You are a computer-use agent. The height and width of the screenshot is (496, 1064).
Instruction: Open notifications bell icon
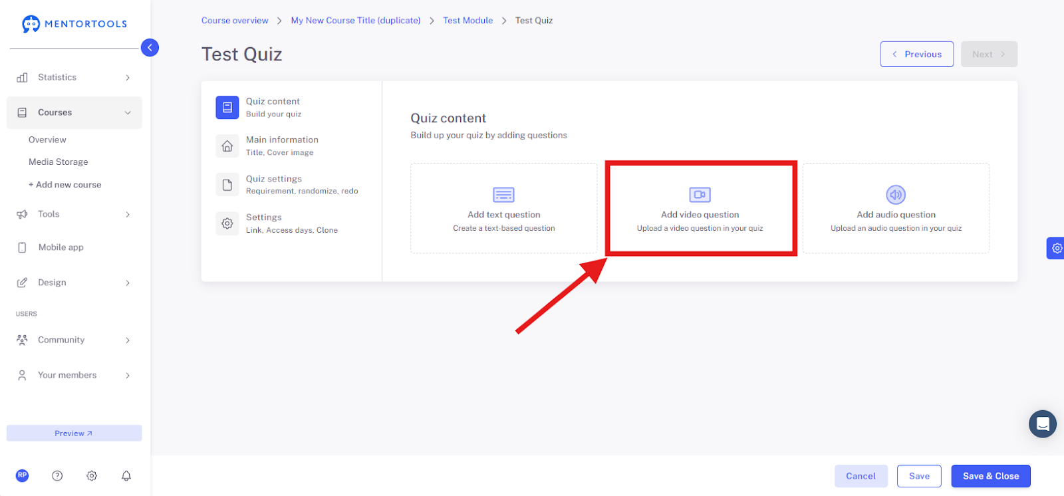[126, 475]
